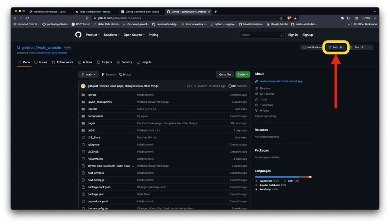Open the main branch selector dropdown
Viewport: 390px width, 224px height.
88,75
